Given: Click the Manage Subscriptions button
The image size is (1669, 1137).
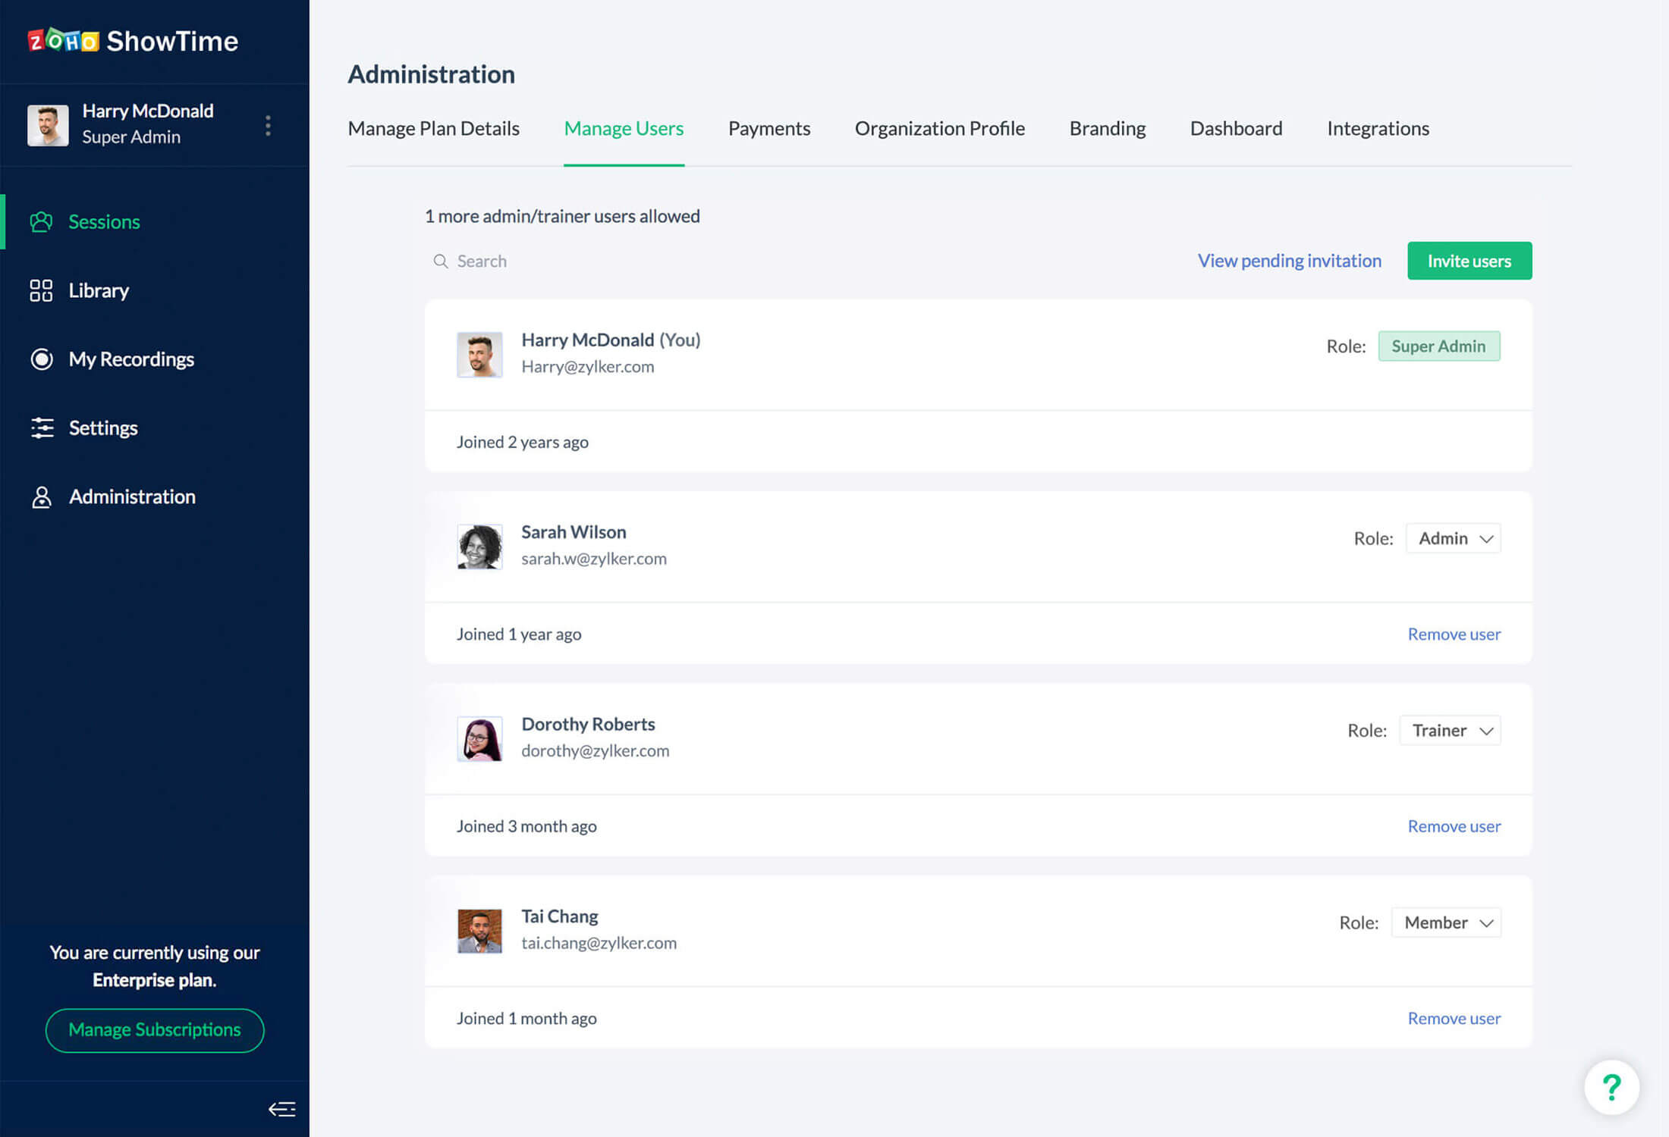Looking at the screenshot, I should (x=155, y=1029).
